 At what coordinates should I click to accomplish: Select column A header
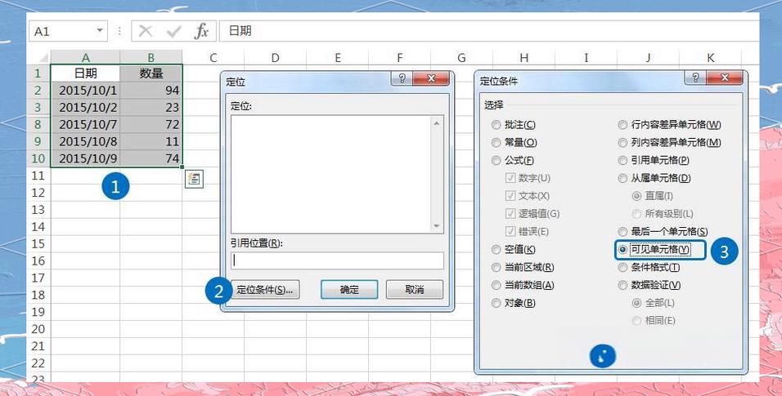coord(86,58)
